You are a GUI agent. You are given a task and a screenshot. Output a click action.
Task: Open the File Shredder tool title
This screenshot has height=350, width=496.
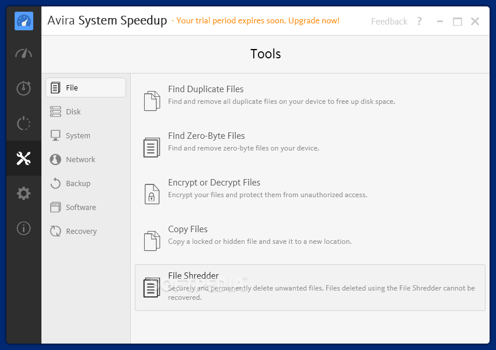tap(193, 275)
